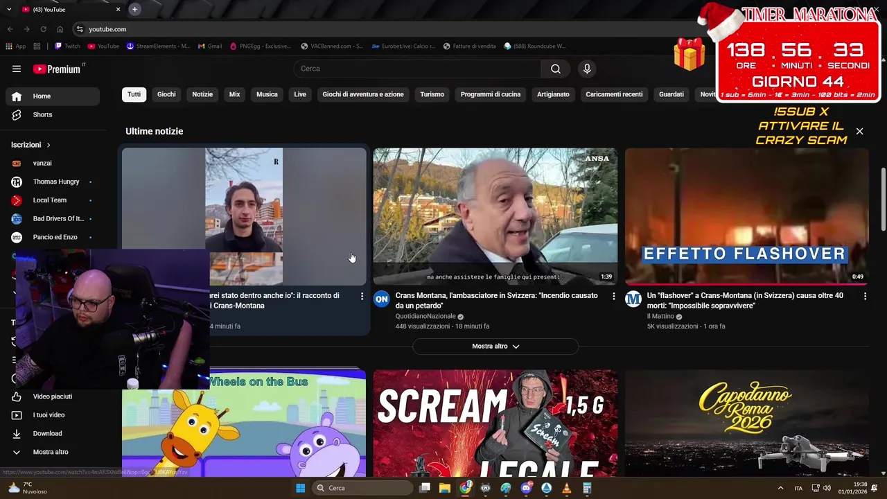Open options menu for flashover video

point(865,296)
